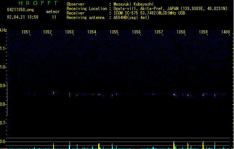Click the 'Receiving antenna' label
The image size is (234, 149).
click(x=86, y=18)
